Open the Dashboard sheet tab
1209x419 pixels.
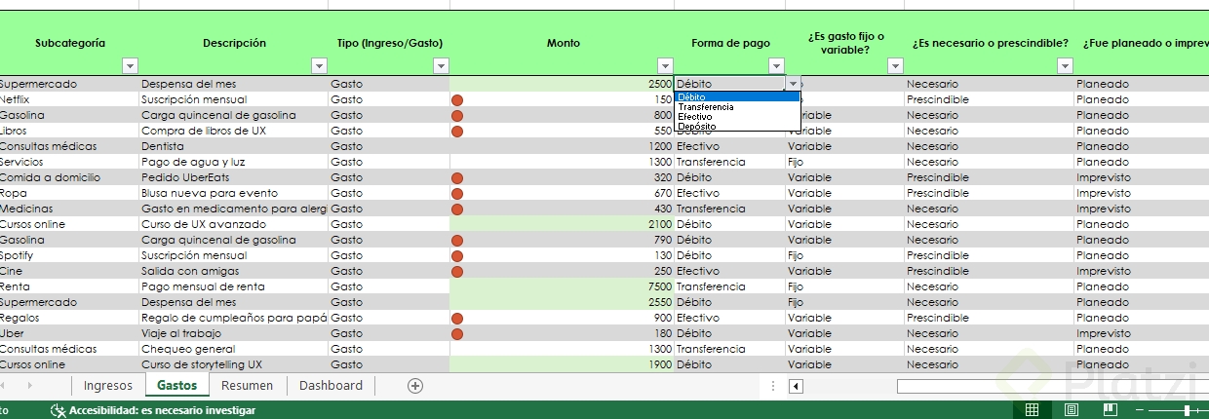tap(331, 386)
